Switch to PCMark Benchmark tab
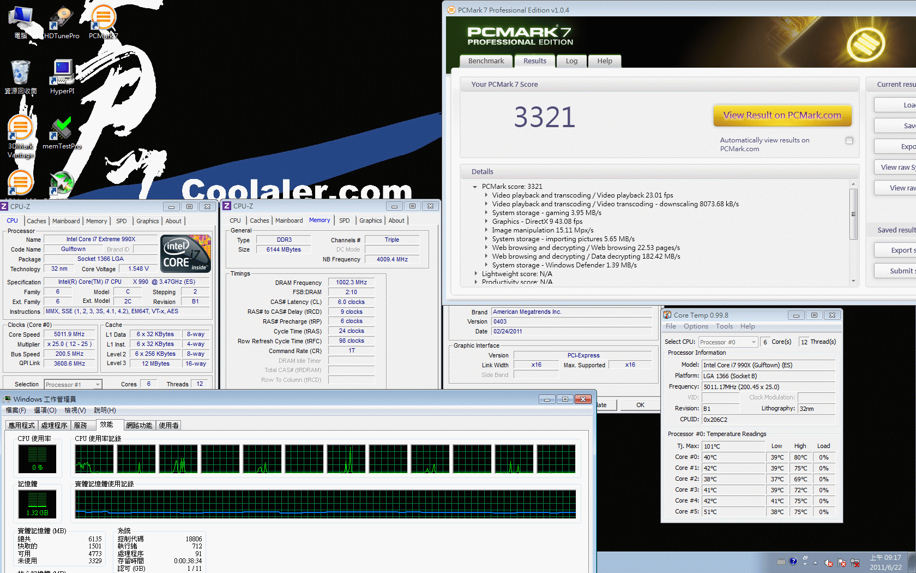The width and height of the screenshot is (916, 573). coord(486,61)
